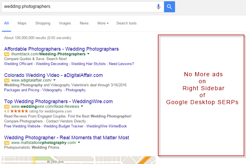The width and height of the screenshot is (246, 164).
Task: Switch to the Maps tab
Action: click(22, 23)
